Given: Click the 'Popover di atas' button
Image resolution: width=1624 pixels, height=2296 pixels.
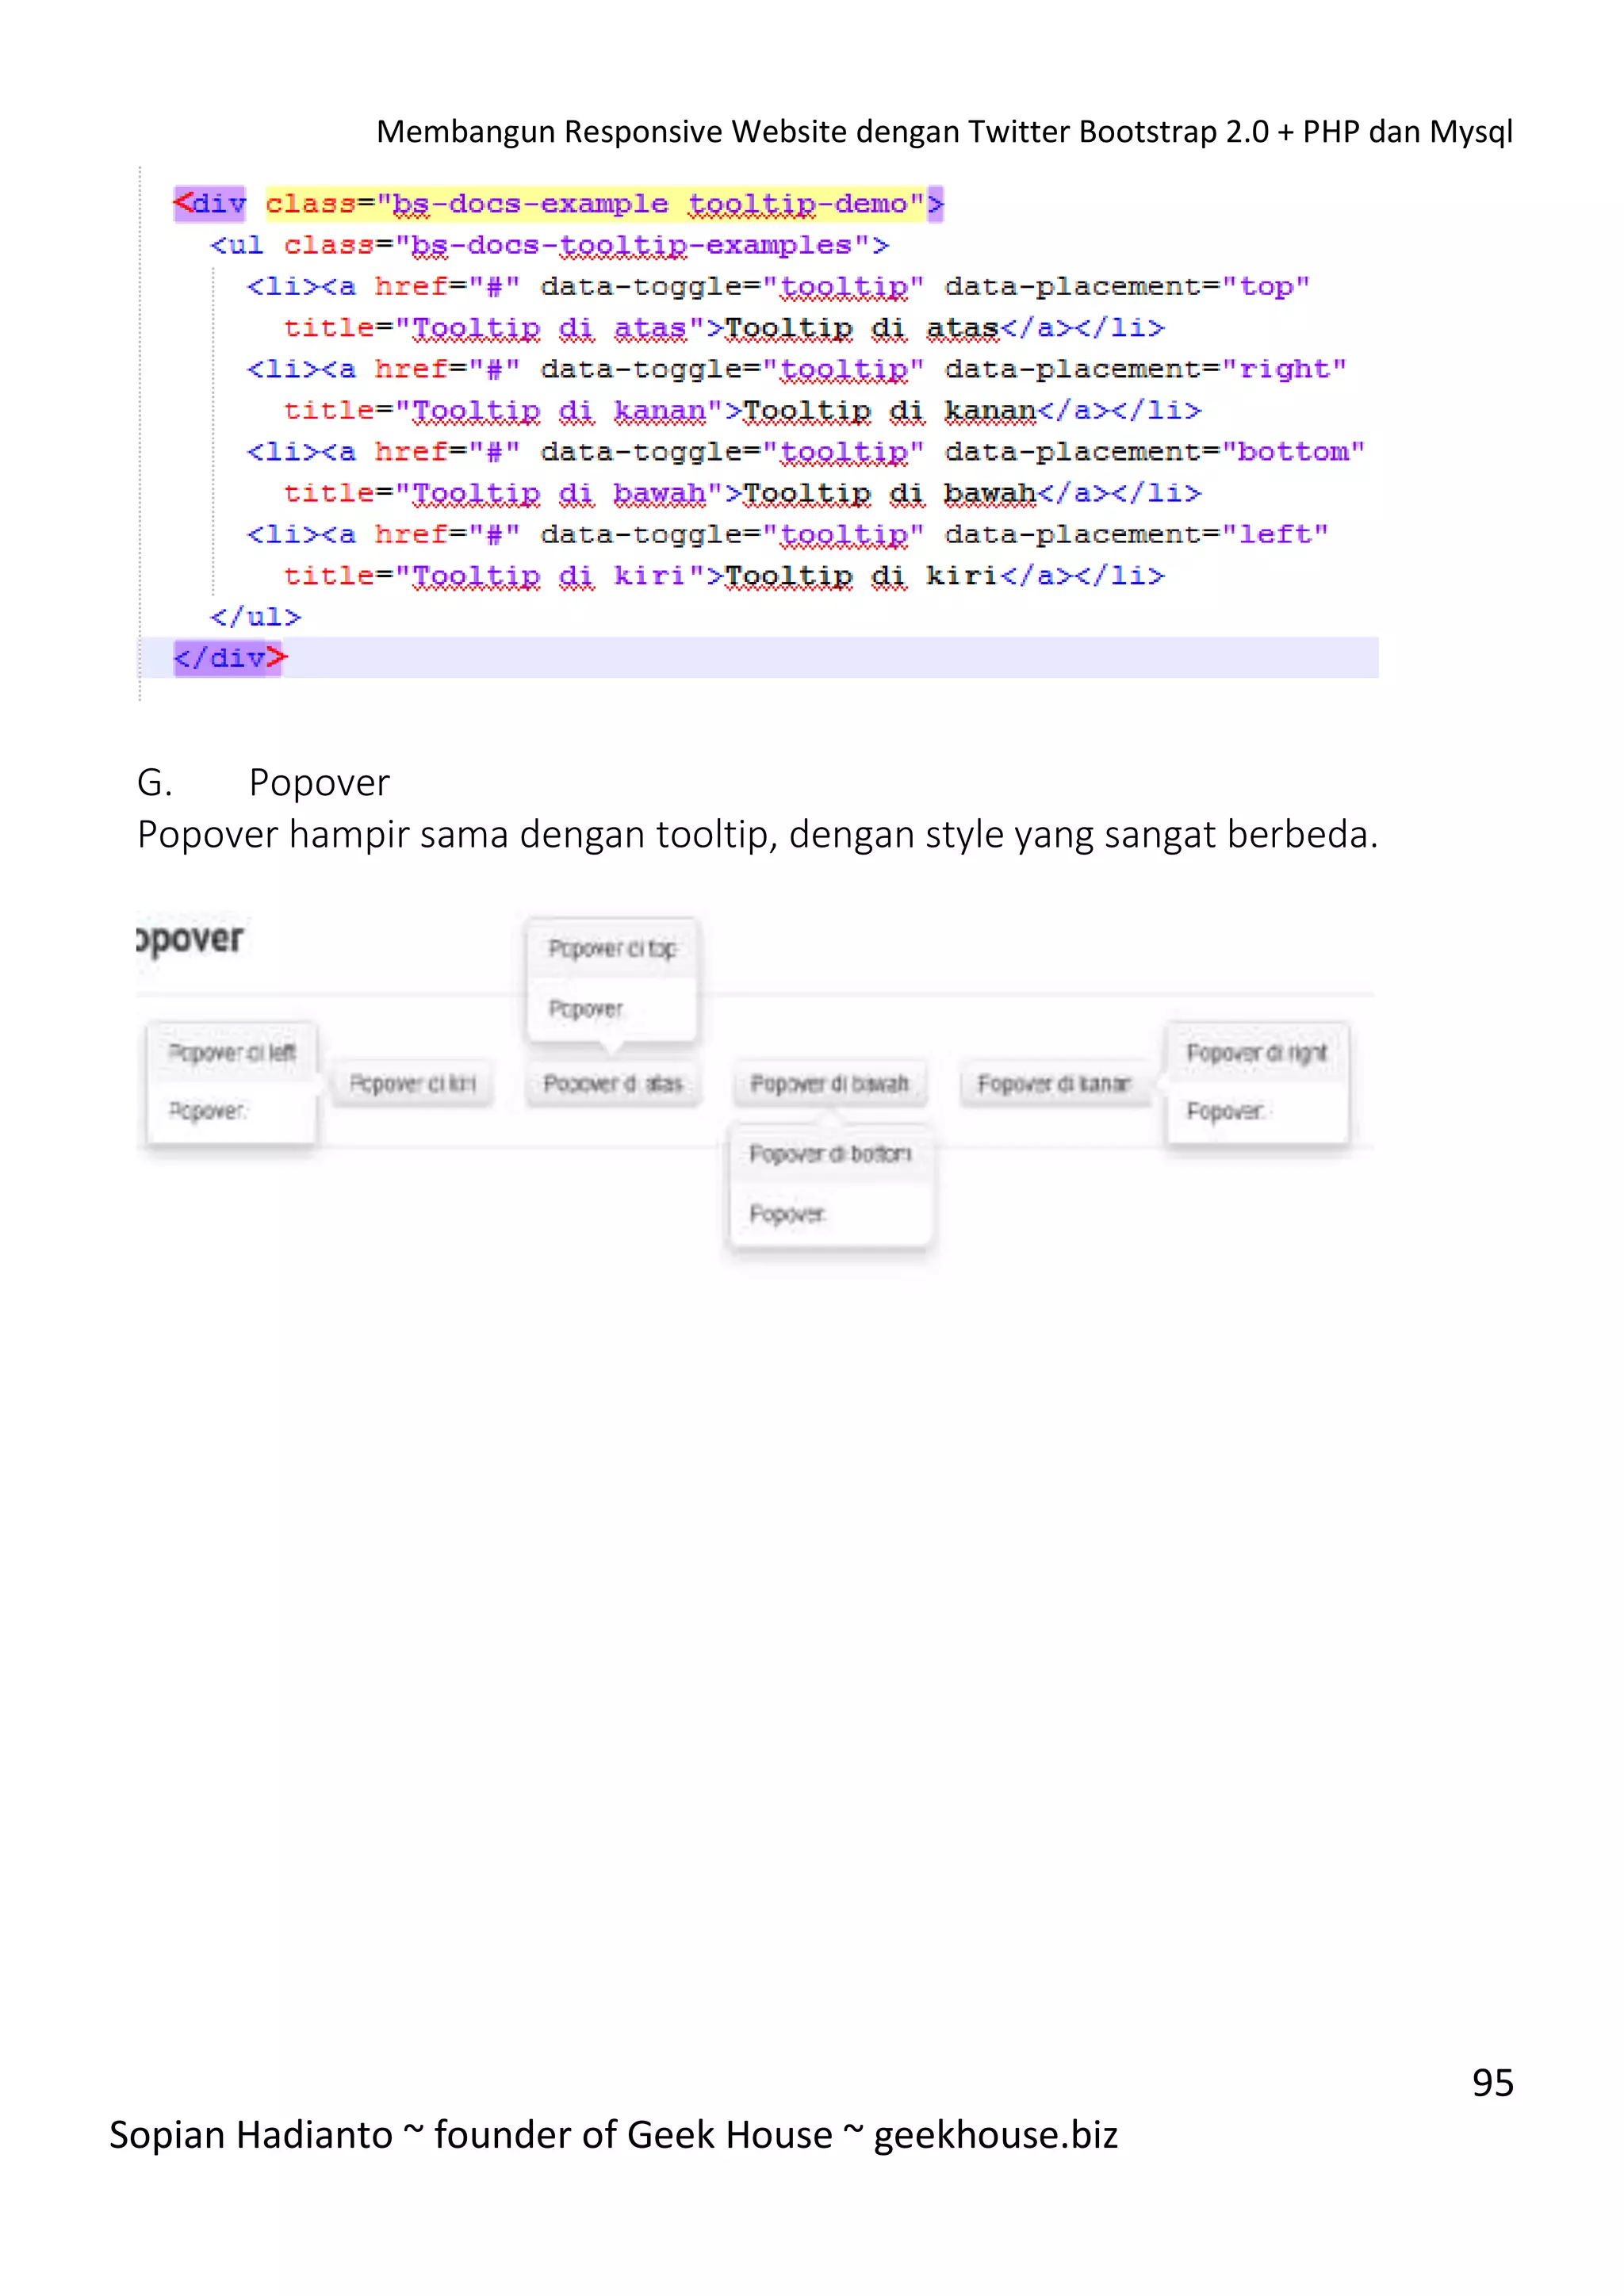Looking at the screenshot, I should point(612,1084).
